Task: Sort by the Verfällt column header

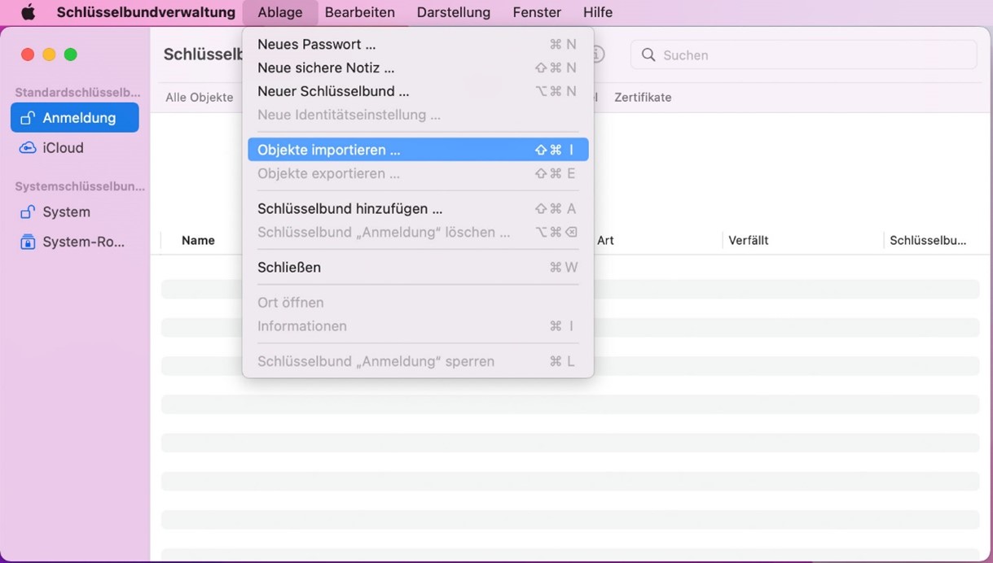Action: (x=748, y=241)
